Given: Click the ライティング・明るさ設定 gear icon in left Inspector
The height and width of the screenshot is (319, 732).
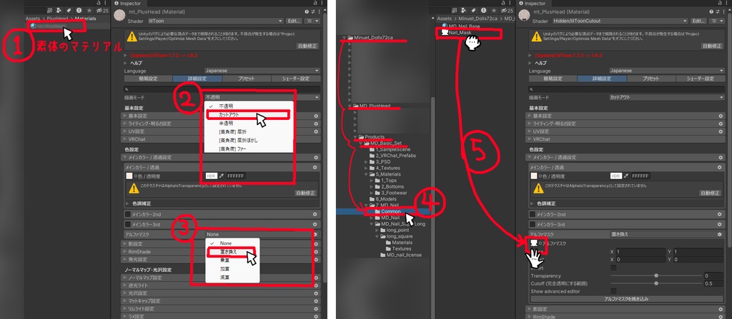Looking at the screenshot, I should [x=316, y=123].
